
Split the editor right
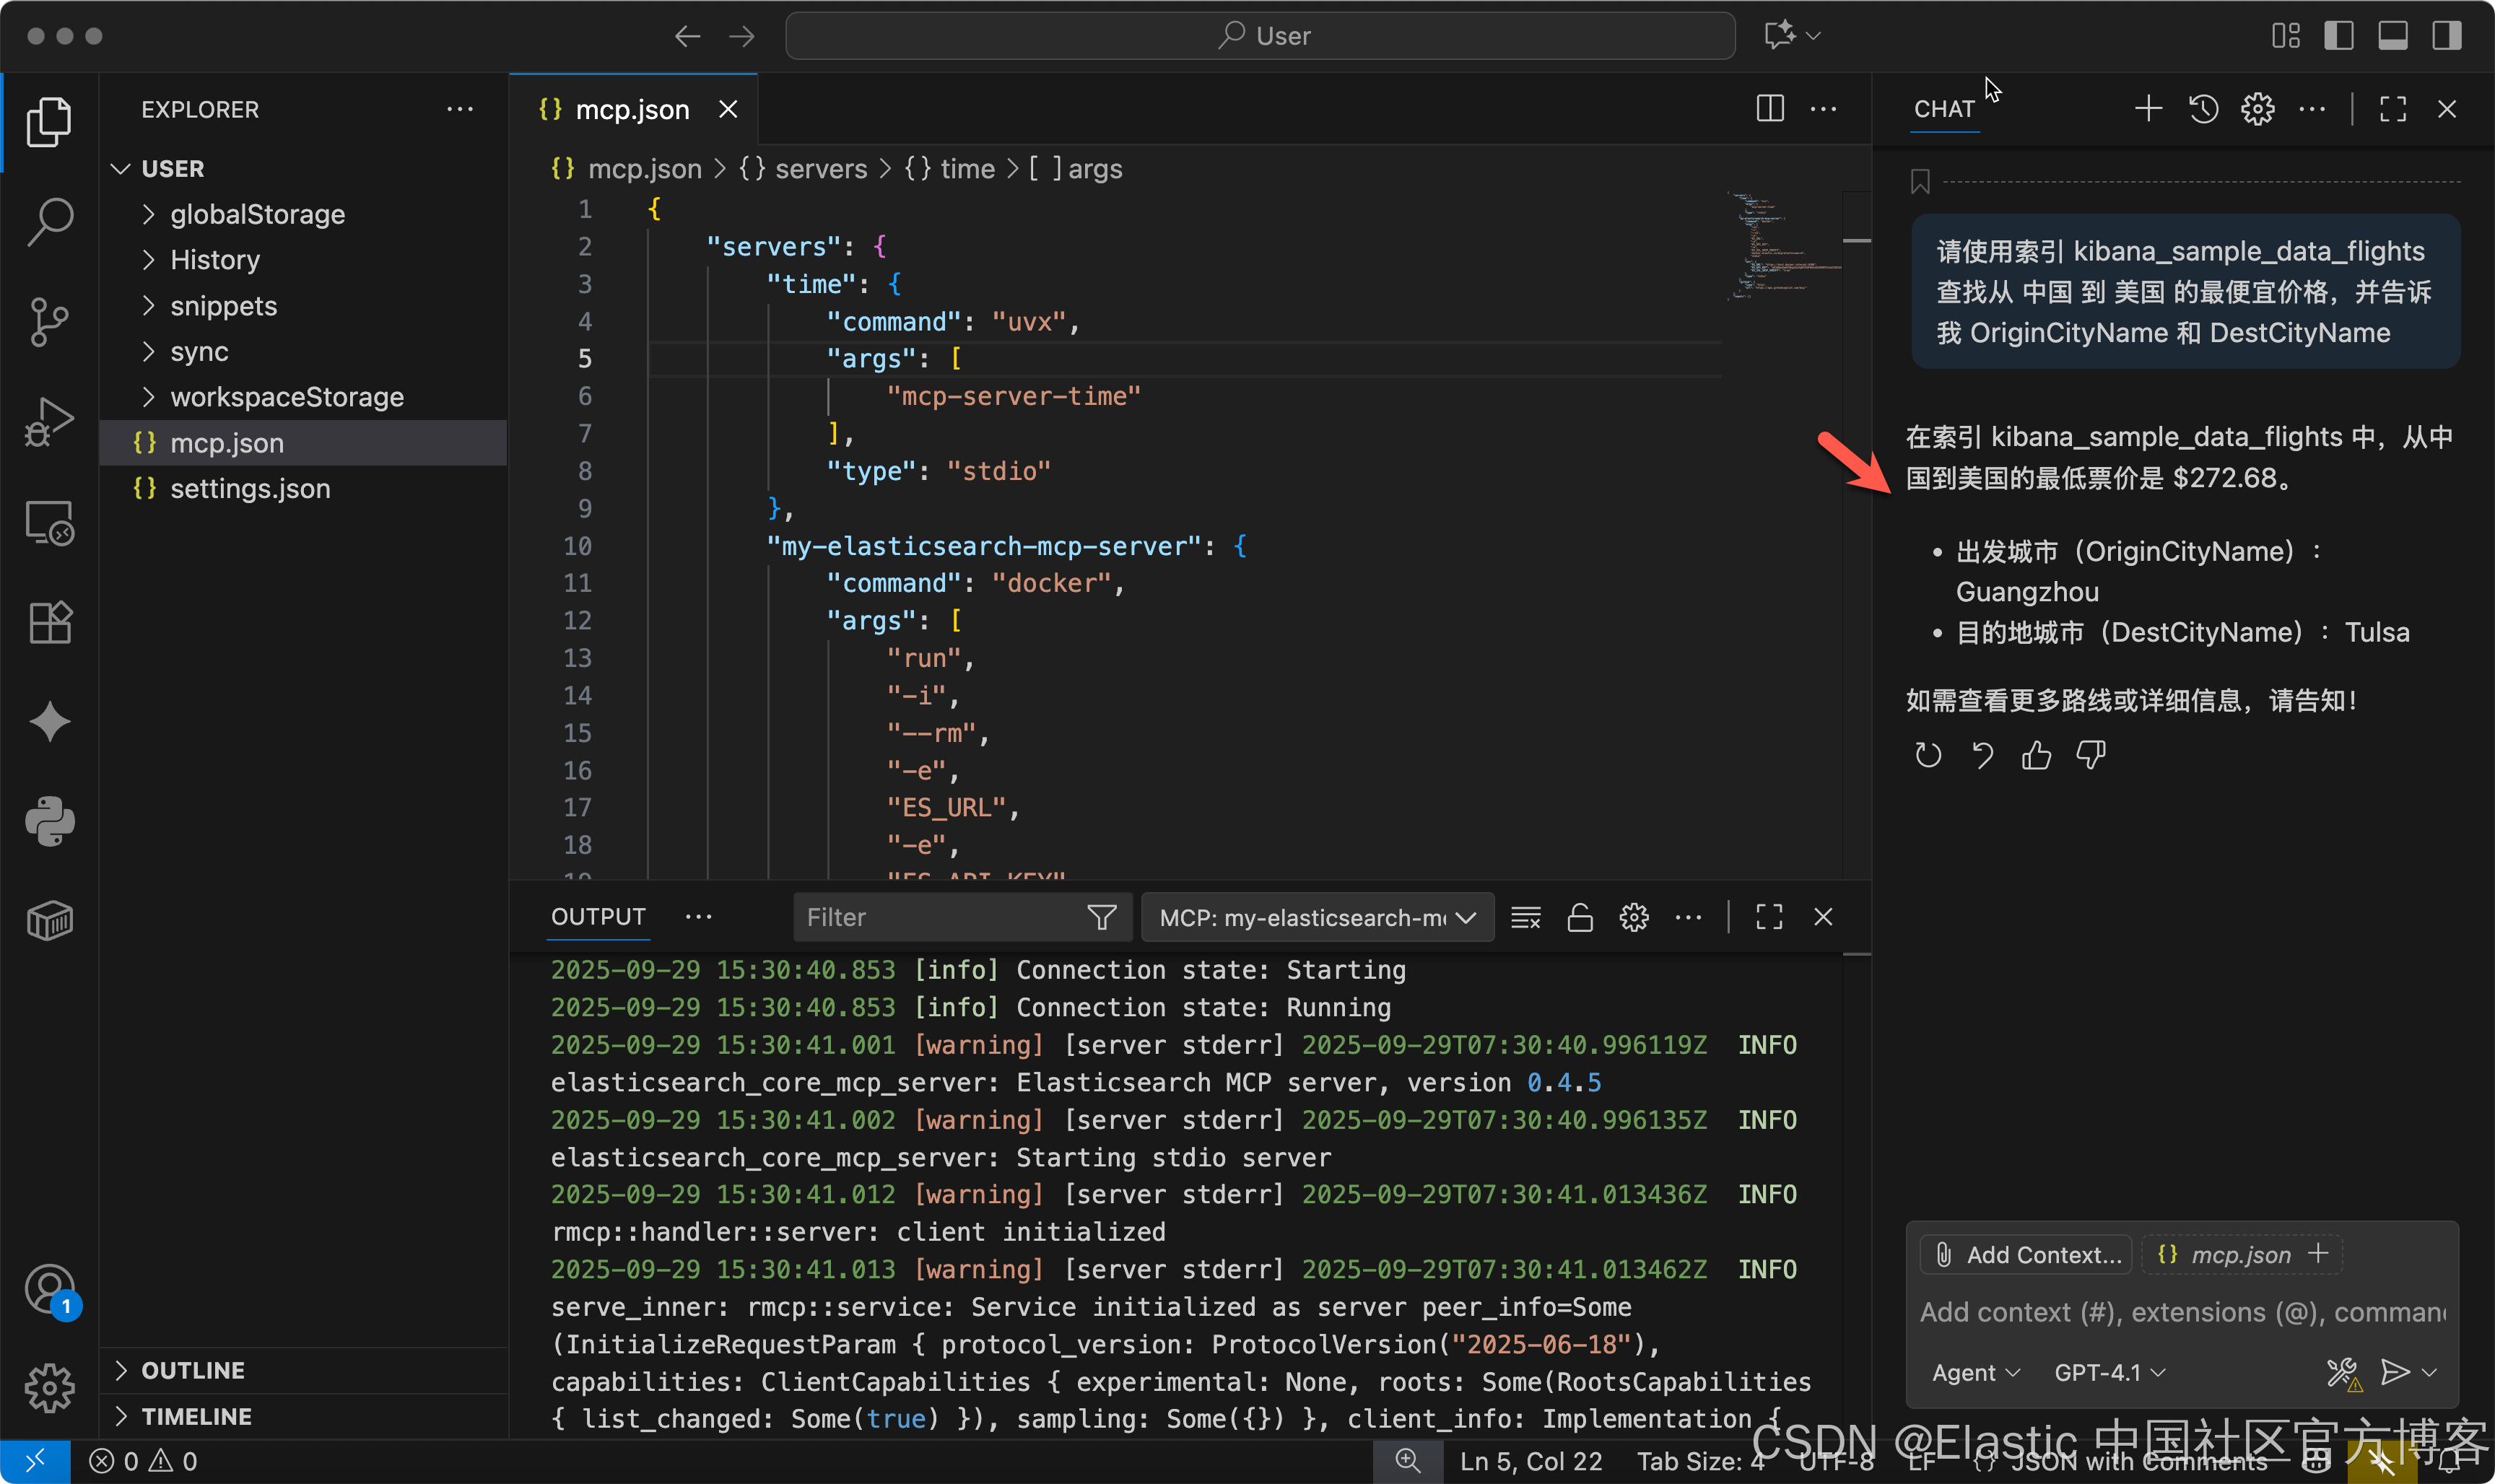(1770, 109)
